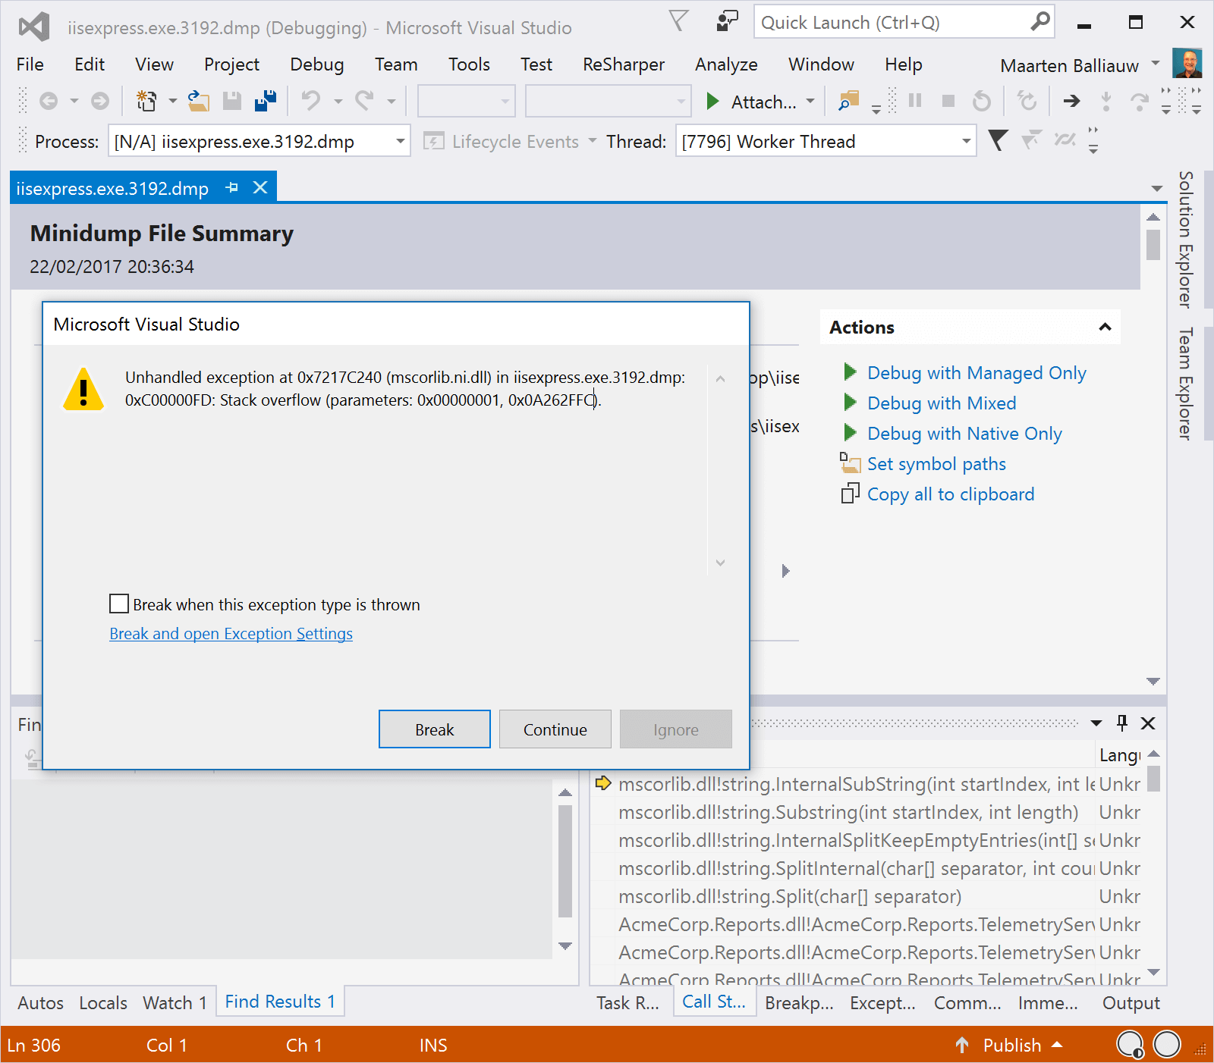Viewport: 1214px width, 1063px height.
Task: Click Debug with Managed Only link
Action: tap(977, 372)
